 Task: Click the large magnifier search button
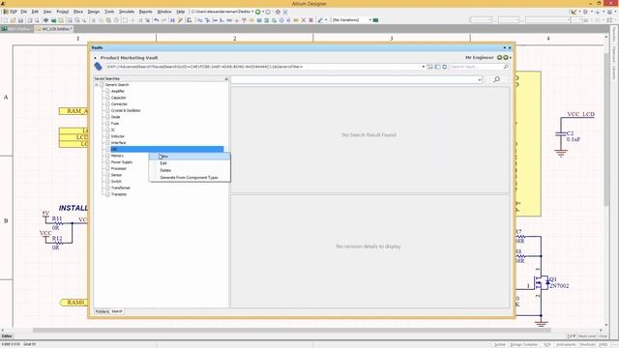(x=496, y=79)
